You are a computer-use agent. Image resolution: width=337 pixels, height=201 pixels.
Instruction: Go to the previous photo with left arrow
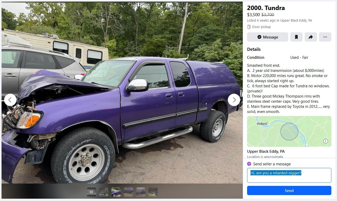[x=10, y=100]
